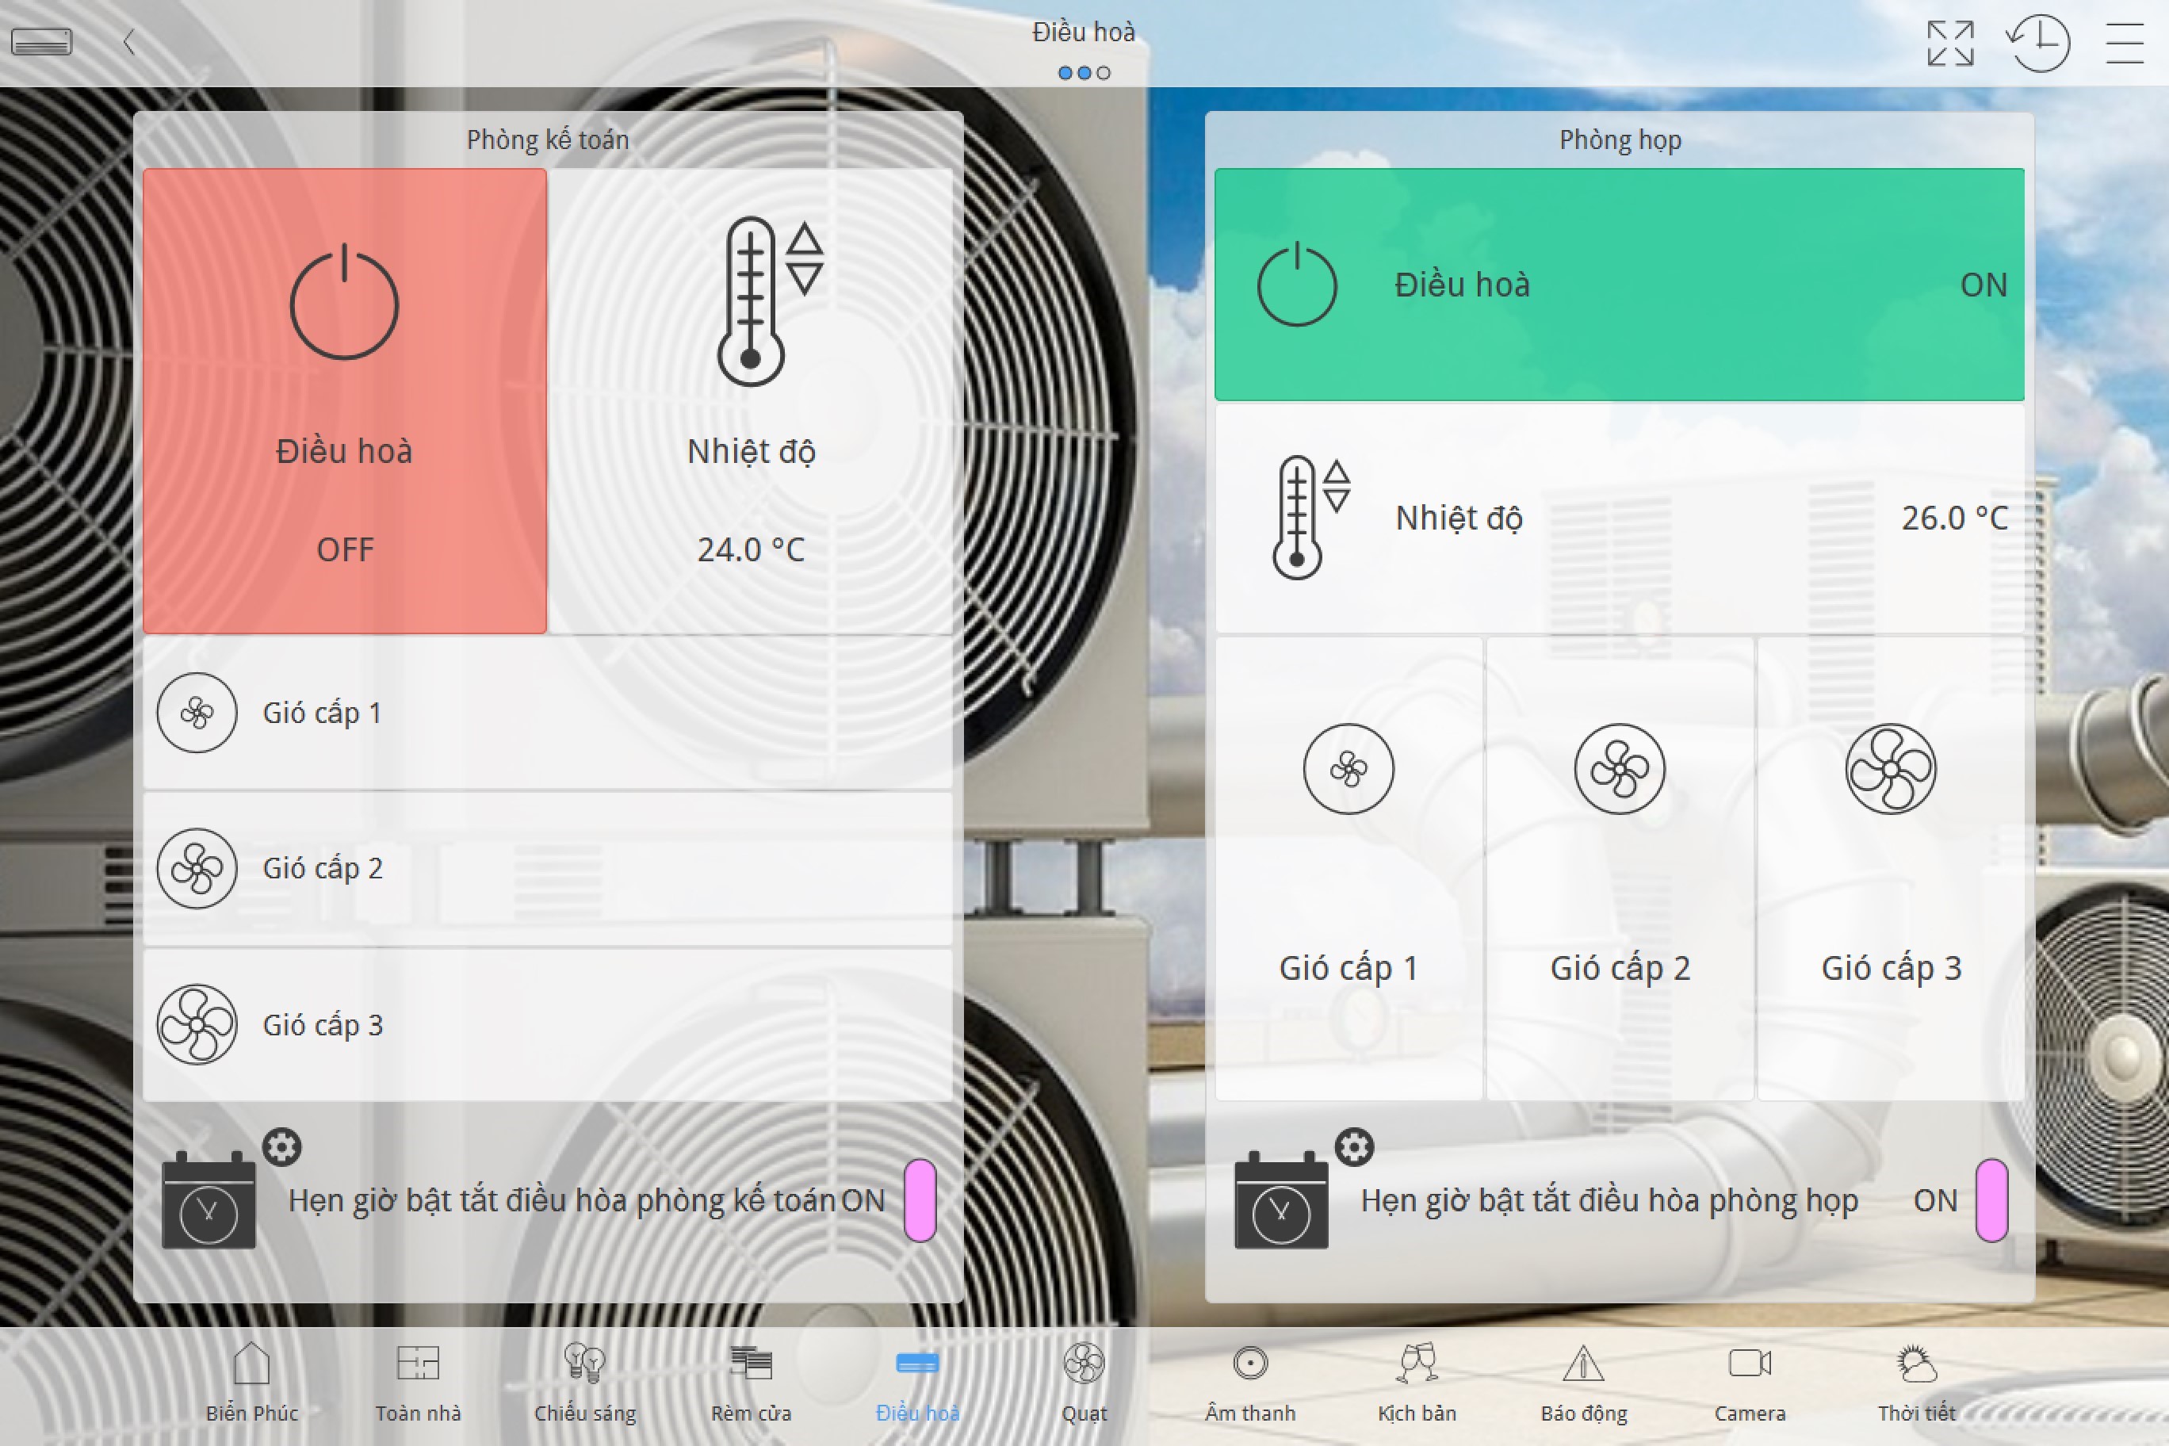Go to the third page indicator dot
Viewport: 2169px width, 1446px height.
1104,73
